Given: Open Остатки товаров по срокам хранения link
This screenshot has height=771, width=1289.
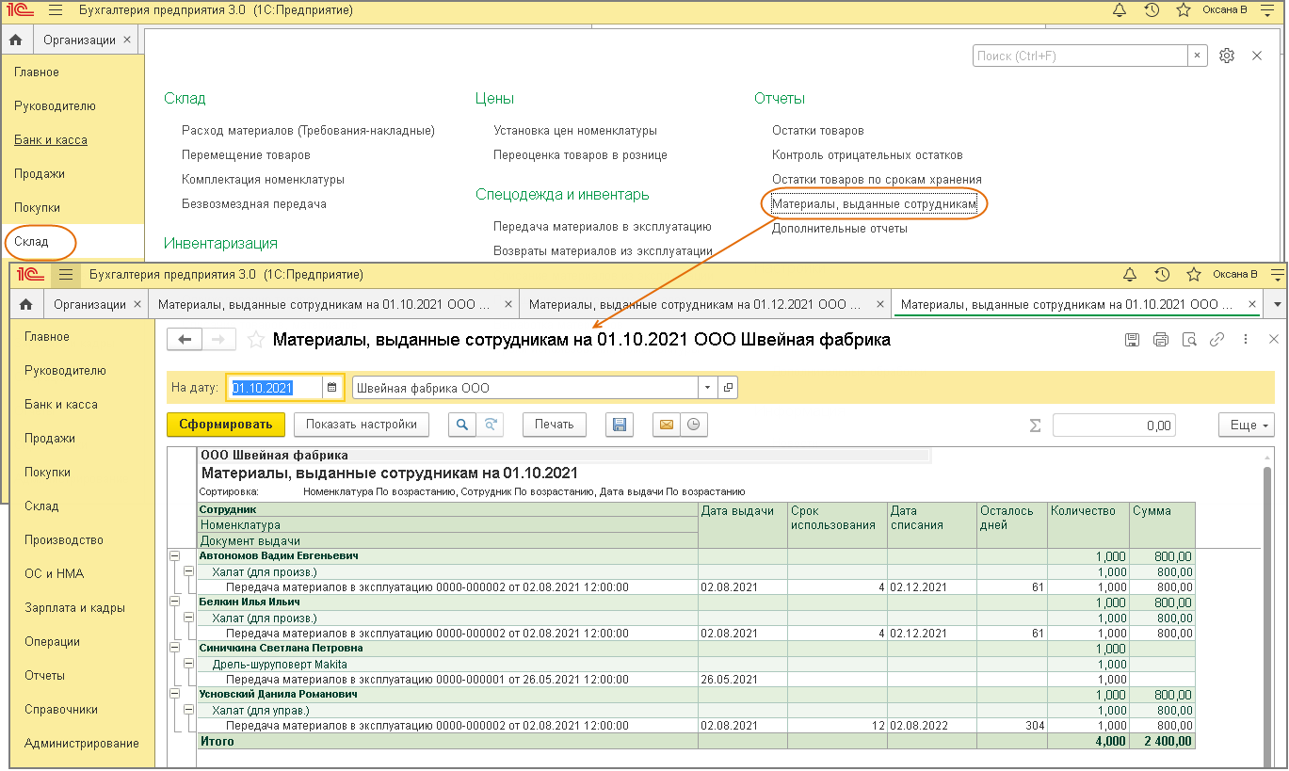Looking at the screenshot, I should pyautogui.click(x=877, y=179).
